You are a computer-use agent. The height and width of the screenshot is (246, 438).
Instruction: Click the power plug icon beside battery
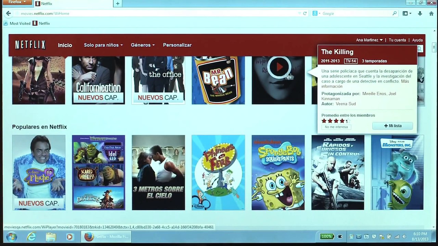(x=340, y=236)
